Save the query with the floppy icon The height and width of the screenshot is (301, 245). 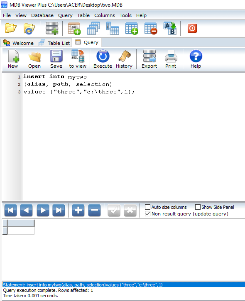click(56, 56)
